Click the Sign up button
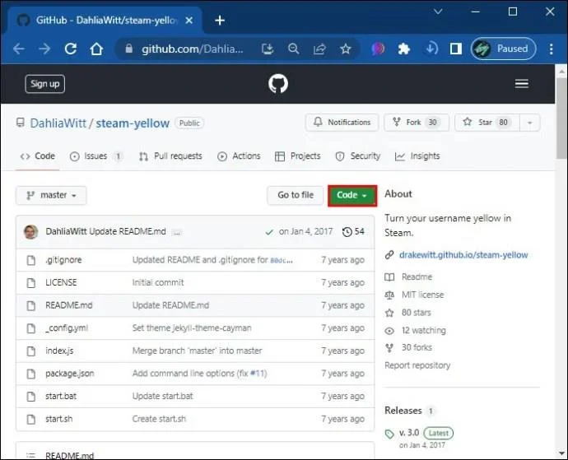Viewport: 568px width, 460px height. click(x=45, y=84)
